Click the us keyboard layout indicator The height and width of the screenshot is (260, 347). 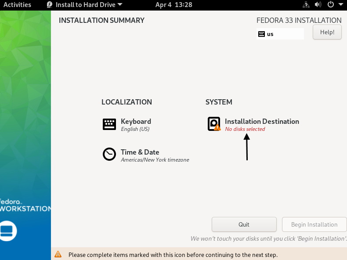[280, 34]
